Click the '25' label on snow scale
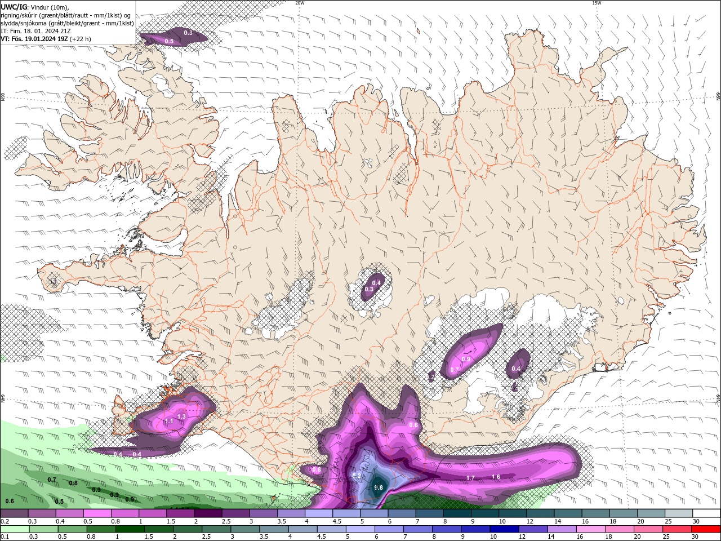The height and width of the screenshot is (541, 721). pos(668,521)
